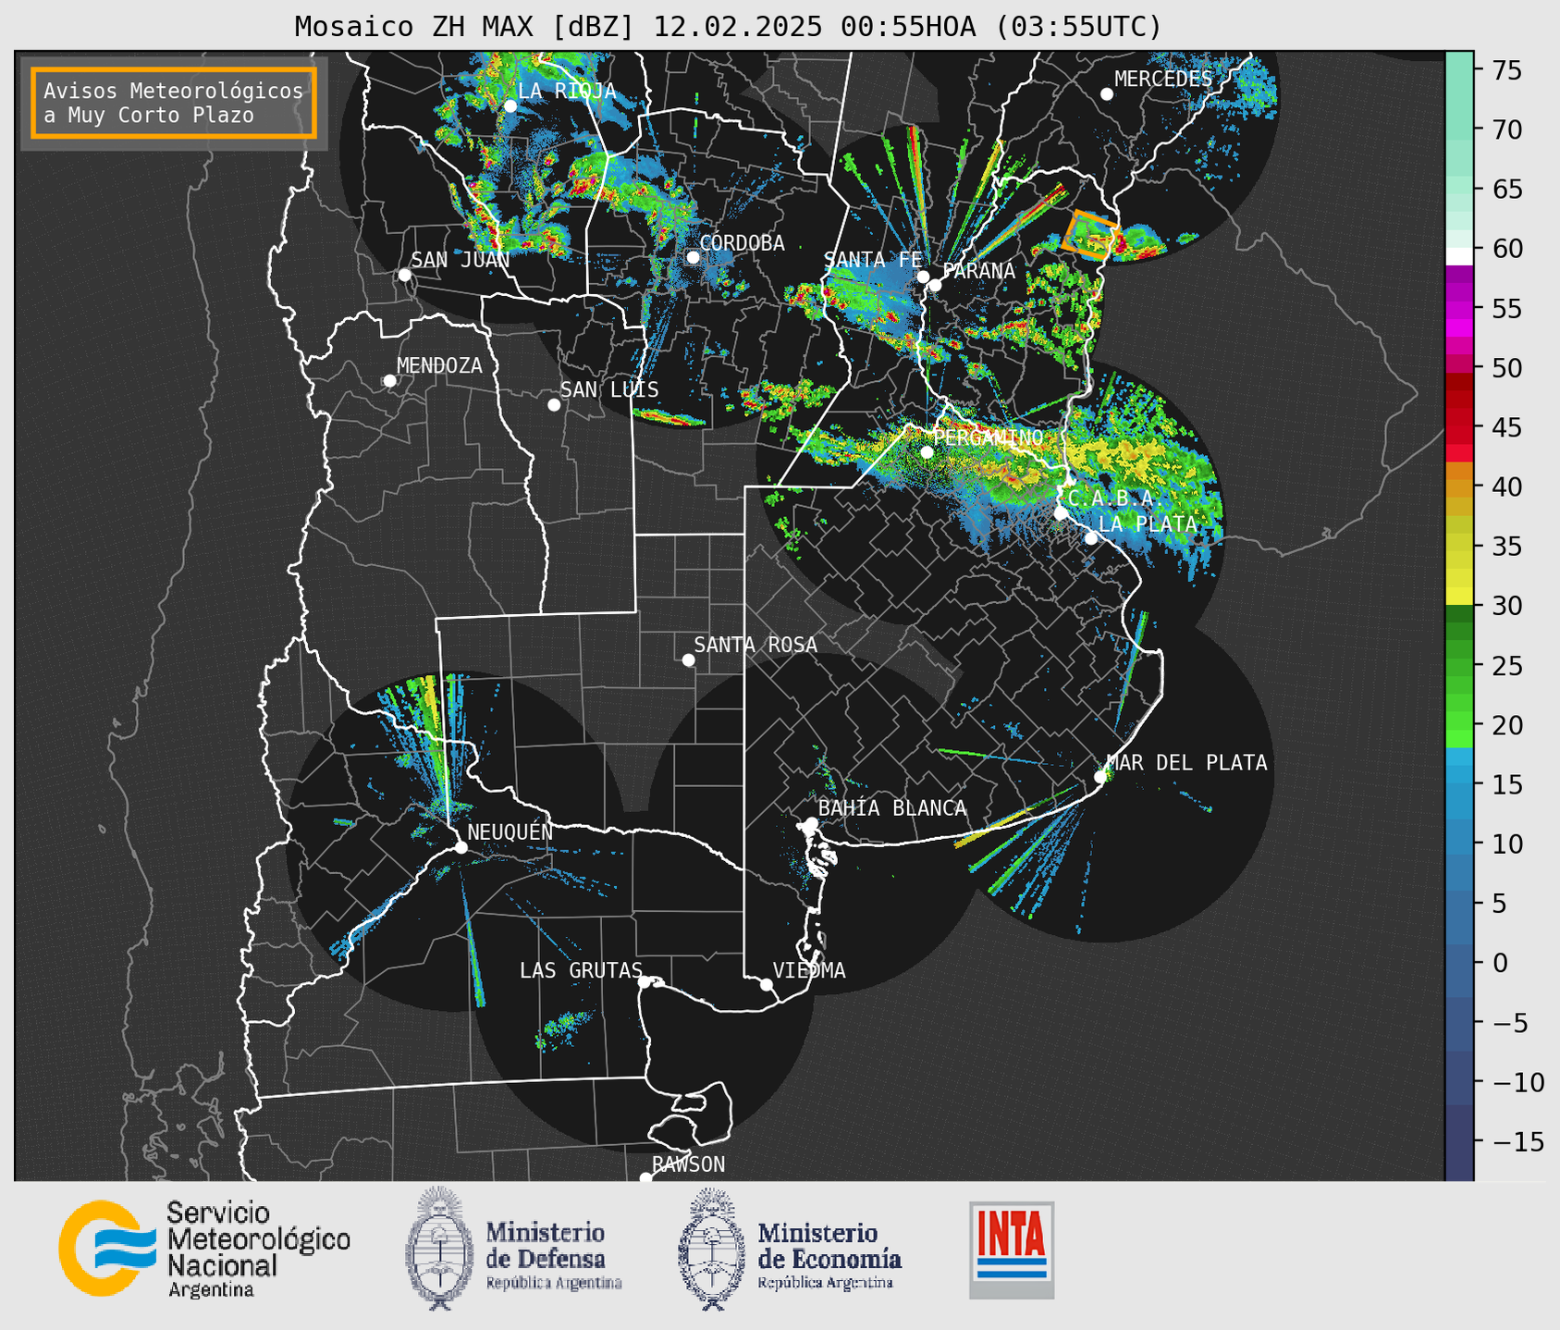Click the MERCEDES label text
Screen dimensions: 1560x1330
coord(1163,80)
